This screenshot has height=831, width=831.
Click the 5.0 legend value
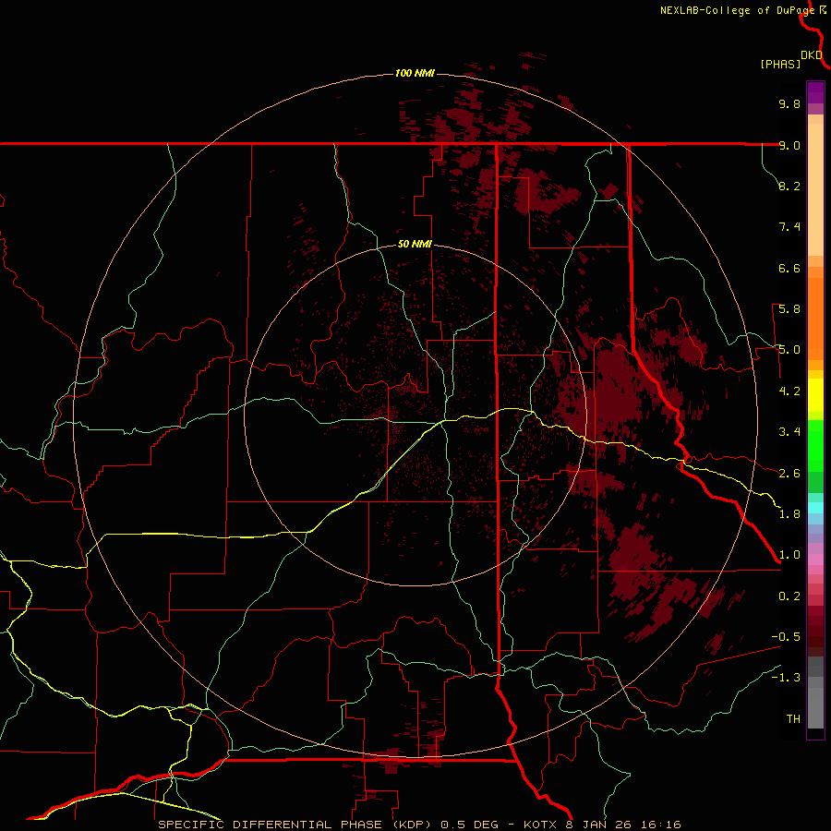789,350
